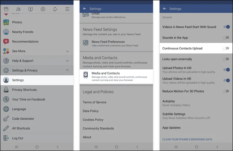The height and width of the screenshot is (151, 233).
Task: Open Cookies Policy link
Action: click(x=93, y=120)
